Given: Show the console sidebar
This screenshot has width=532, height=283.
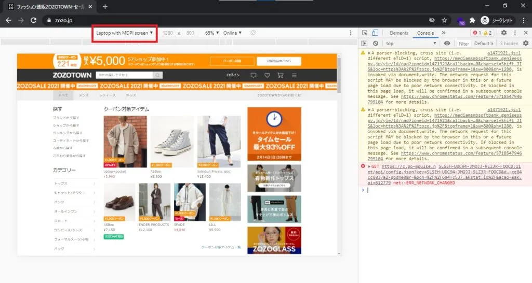Looking at the screenshot, I should tap(364, 44).
